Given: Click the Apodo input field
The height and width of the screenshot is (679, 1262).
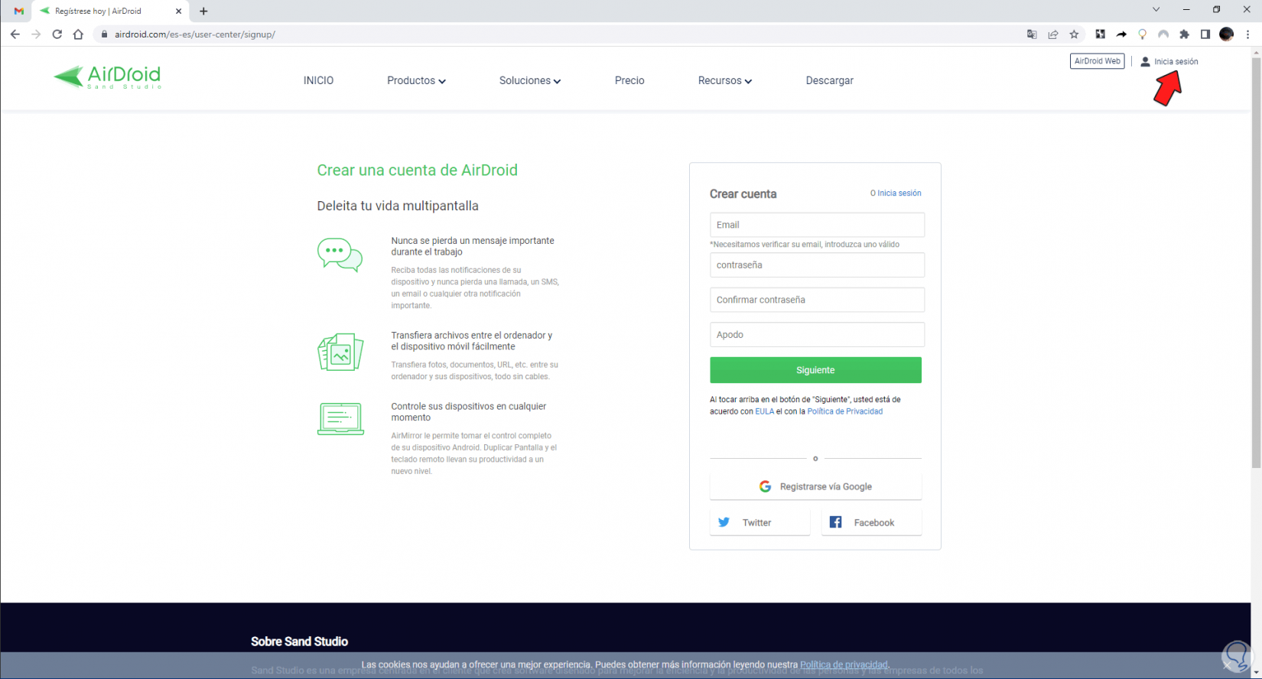Looking at the screenshot, I should tap(817, 335).
